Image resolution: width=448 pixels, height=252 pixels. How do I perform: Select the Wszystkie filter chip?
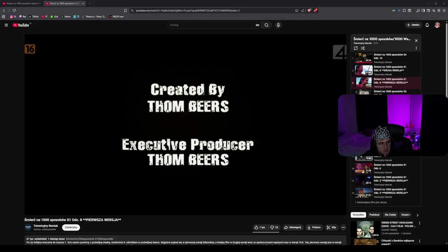358,215
